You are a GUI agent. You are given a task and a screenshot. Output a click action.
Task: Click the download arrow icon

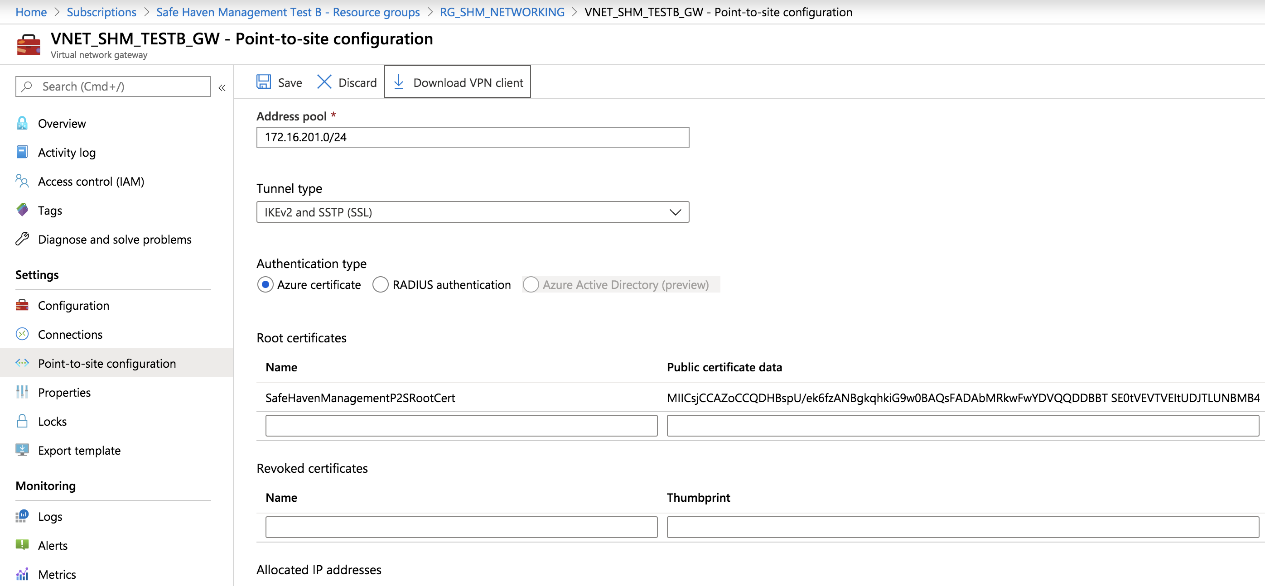(399, 82)
